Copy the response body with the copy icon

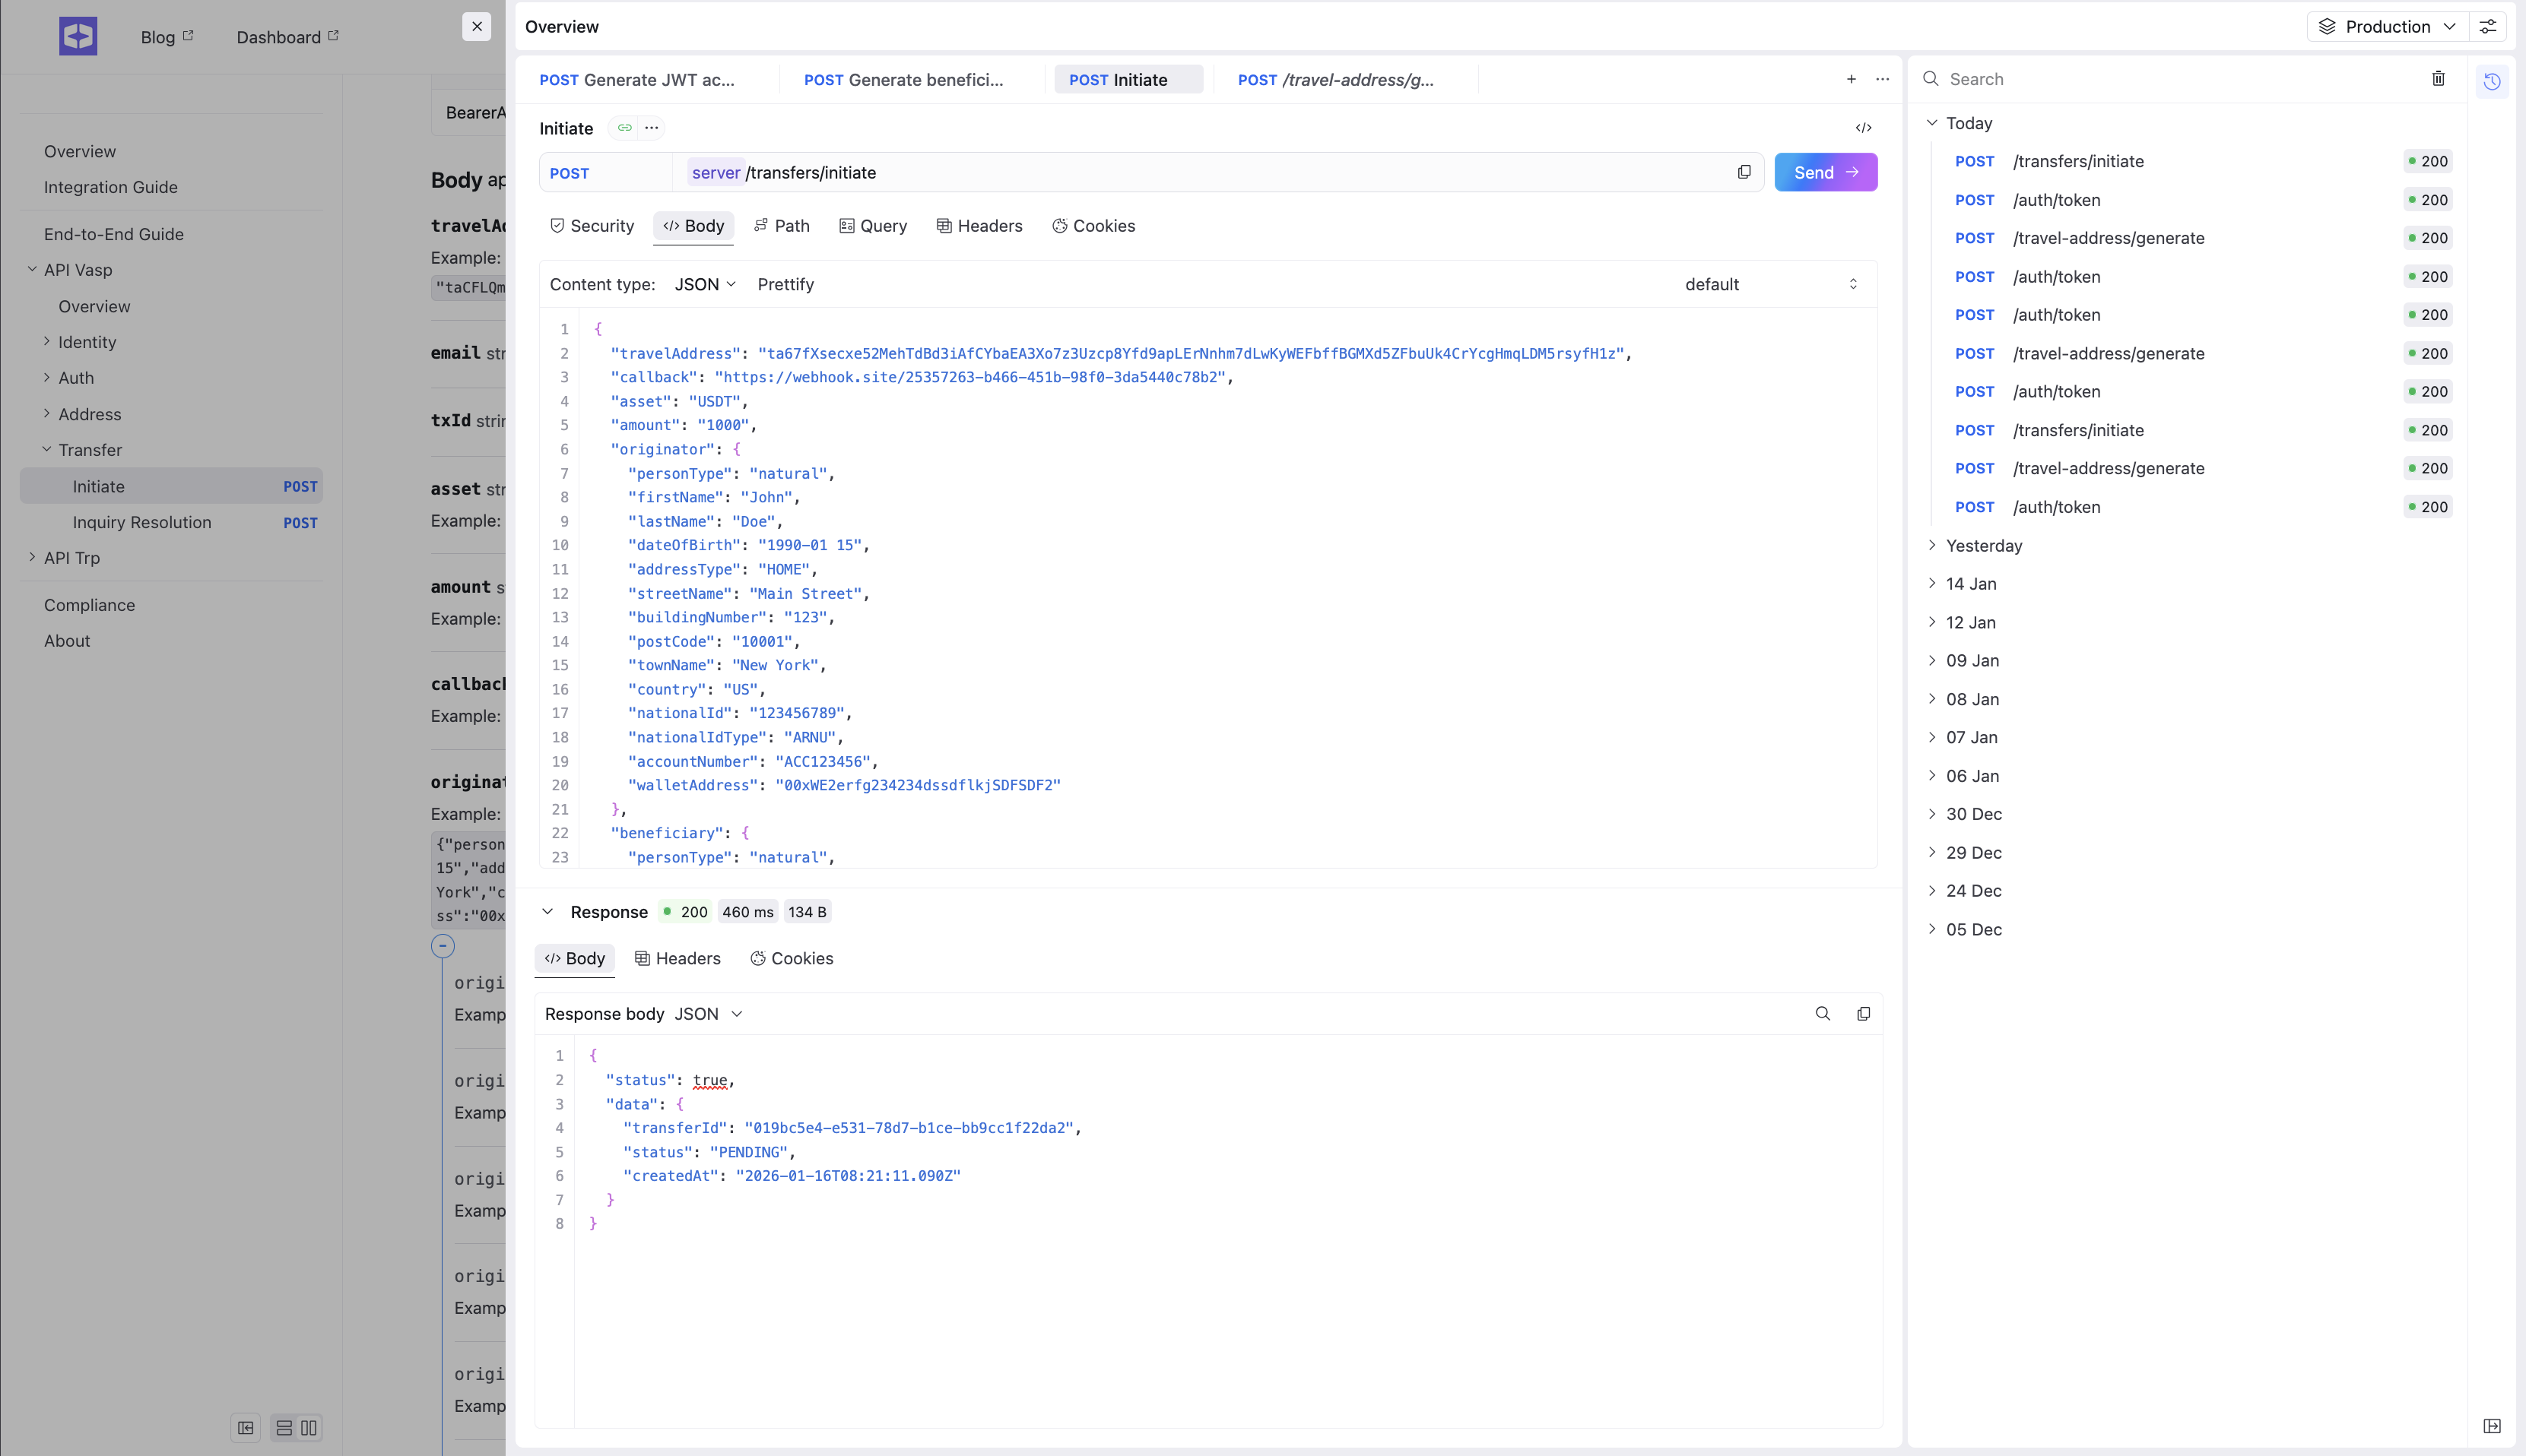pos(1863,1014)
